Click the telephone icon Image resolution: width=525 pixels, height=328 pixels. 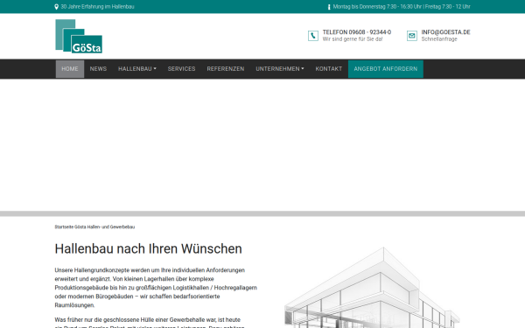(x=313, y=36)
